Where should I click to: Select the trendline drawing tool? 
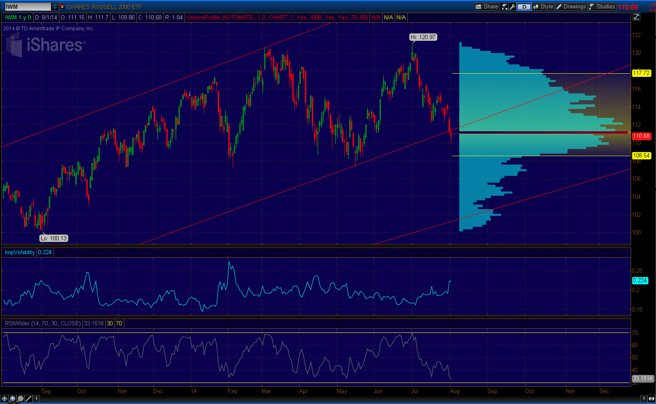pos(29,399)
